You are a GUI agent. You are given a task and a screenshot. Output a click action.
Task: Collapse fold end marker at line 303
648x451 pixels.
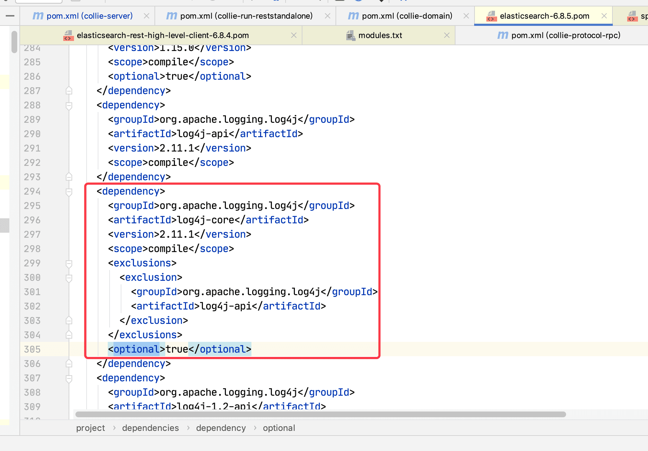(x=69, y=320)
